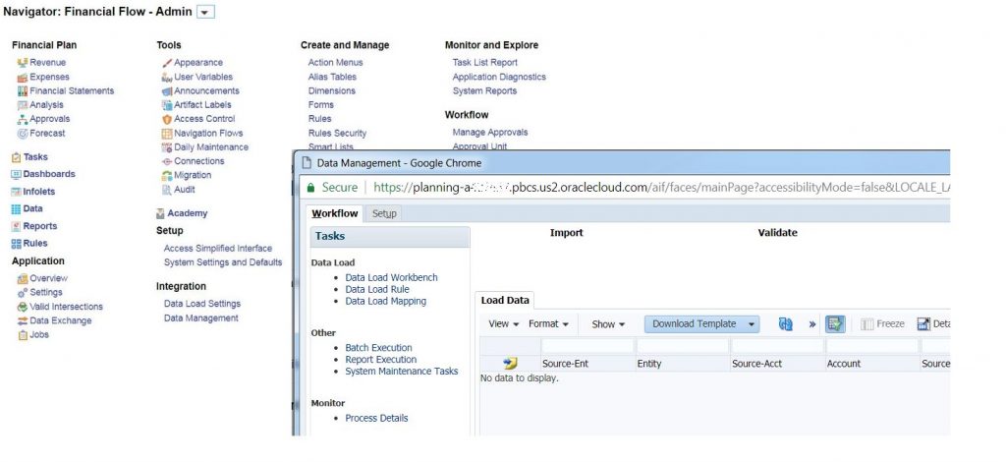Open the Migration icon

click(167, 175)
